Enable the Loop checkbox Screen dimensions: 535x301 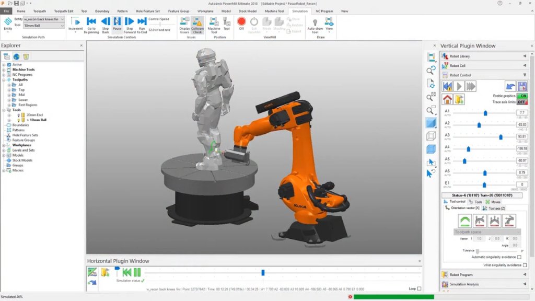coord(419,288)
